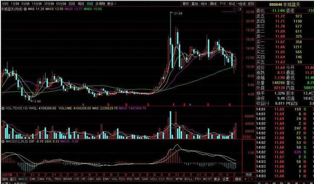Switch to the 日线 daily chart period
The height and width of the screenshot is (184, 314).
[x=71, y=3]
